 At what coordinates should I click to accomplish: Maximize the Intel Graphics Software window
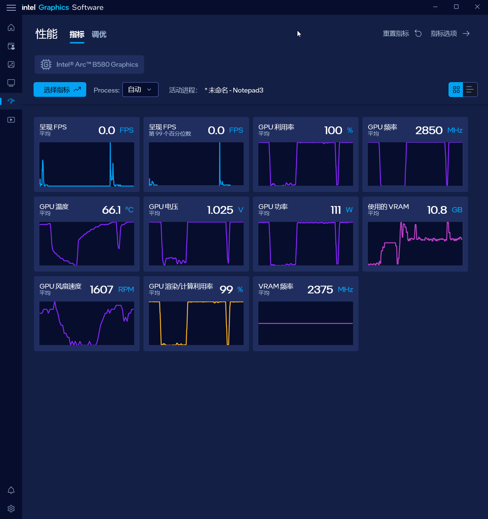(456, 7)
